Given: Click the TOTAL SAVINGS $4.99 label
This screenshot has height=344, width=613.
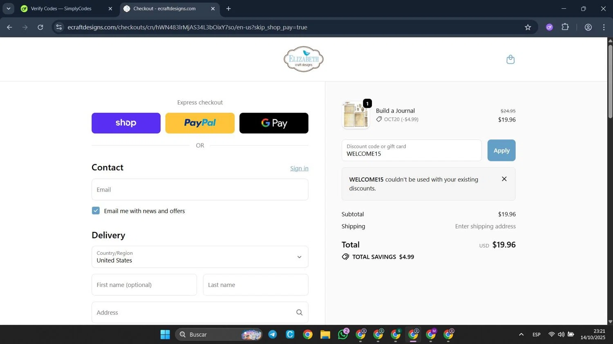Looking at the screenshot, I should [x=383, y=257].
